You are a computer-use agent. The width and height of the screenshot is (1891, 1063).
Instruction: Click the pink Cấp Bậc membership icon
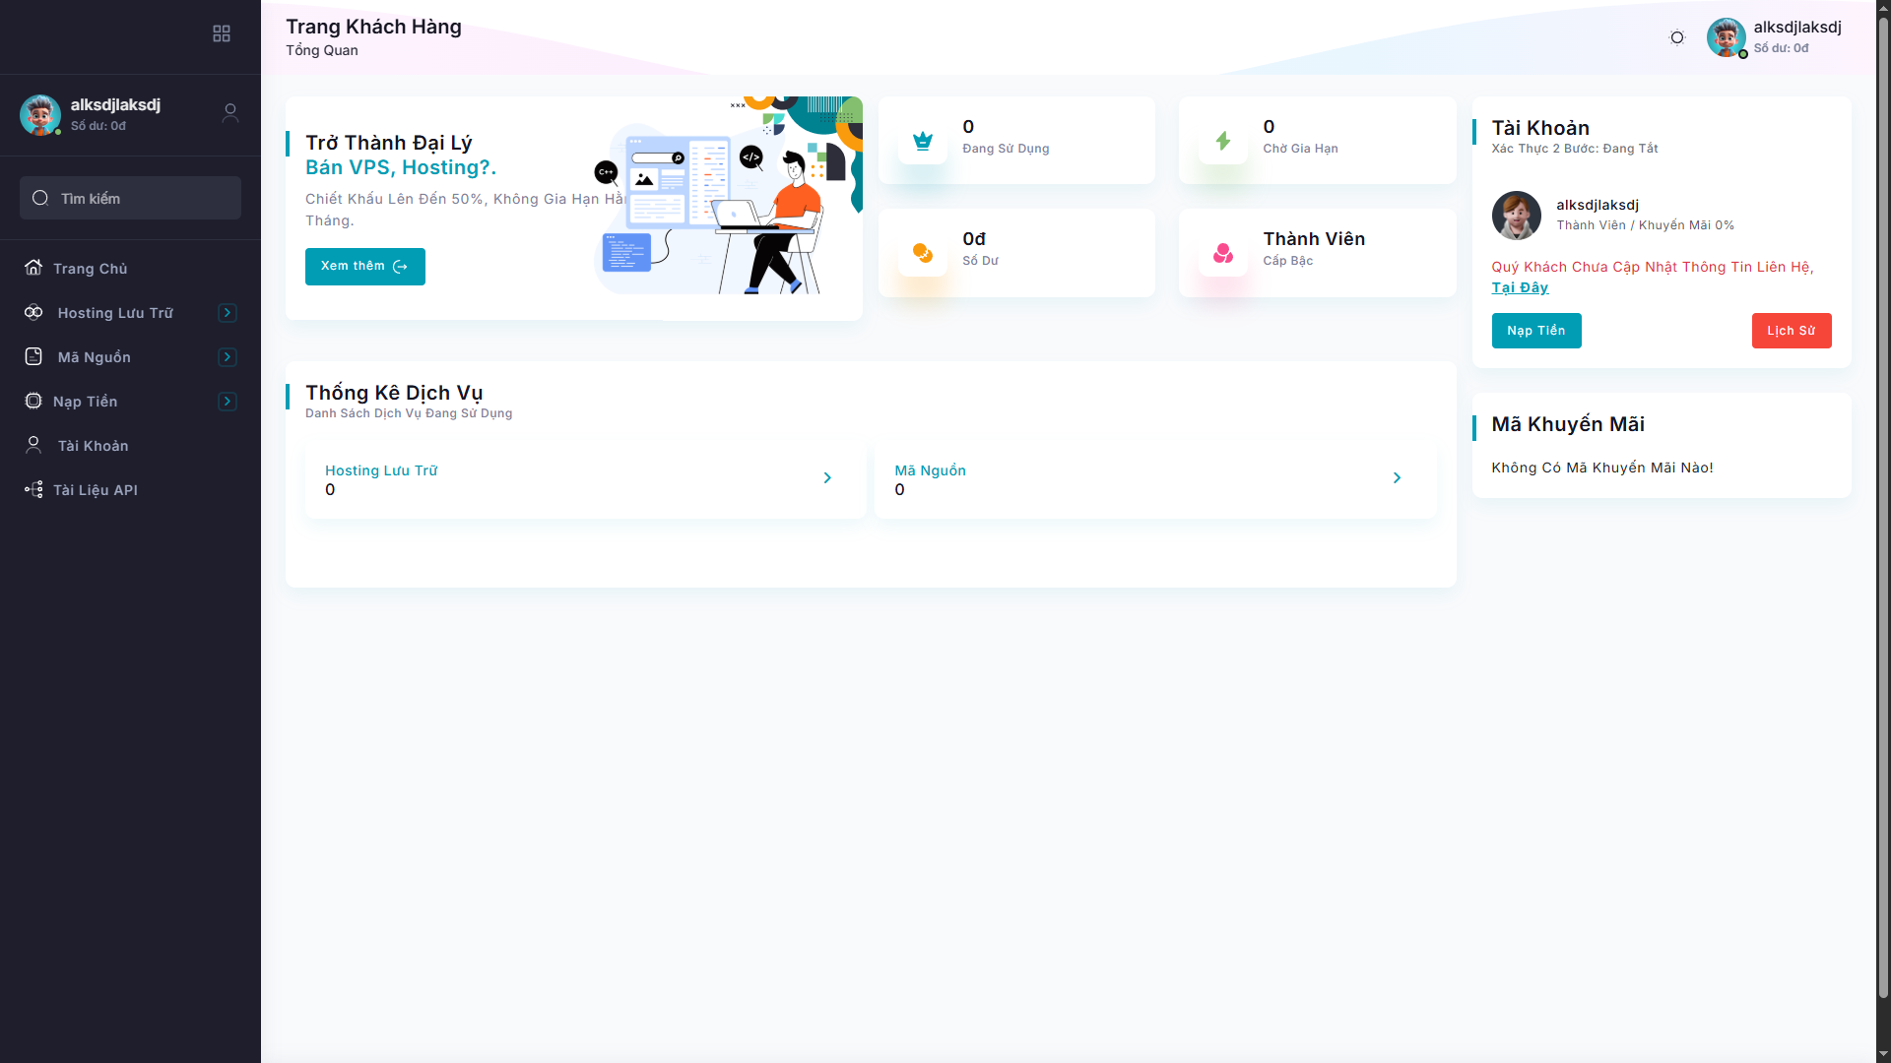point(1223,253)
